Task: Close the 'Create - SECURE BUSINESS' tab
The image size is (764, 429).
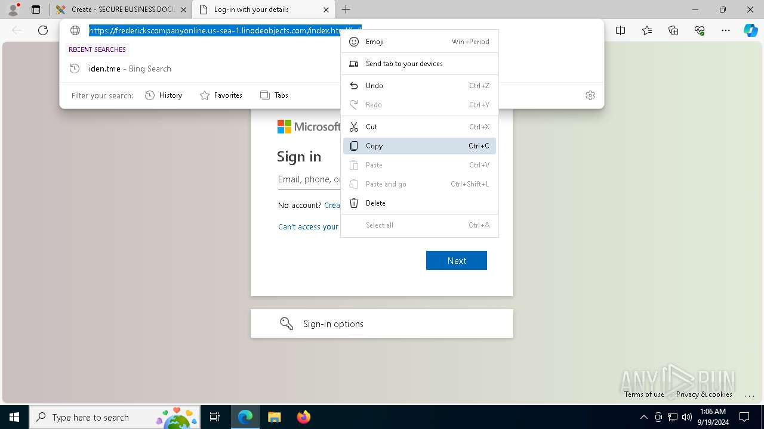Action: click(x=183, y=10)
